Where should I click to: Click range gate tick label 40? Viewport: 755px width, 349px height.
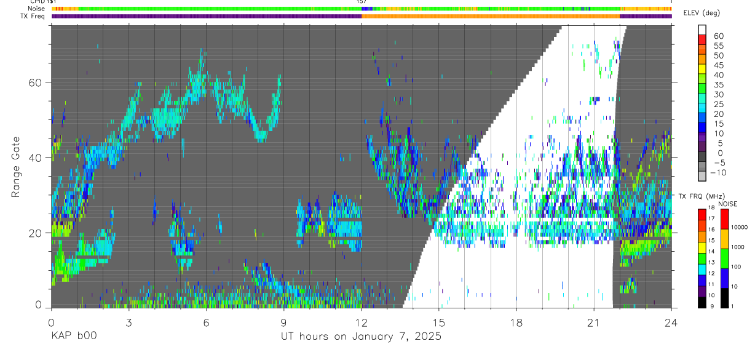pos(36,158)
